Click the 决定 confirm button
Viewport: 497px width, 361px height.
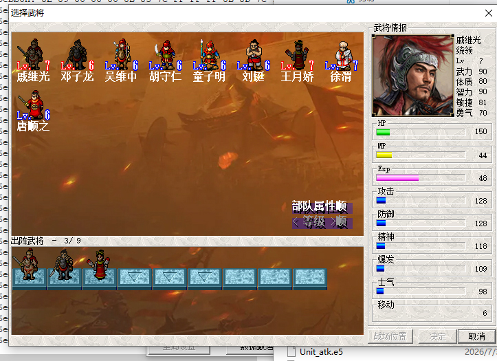437,336
